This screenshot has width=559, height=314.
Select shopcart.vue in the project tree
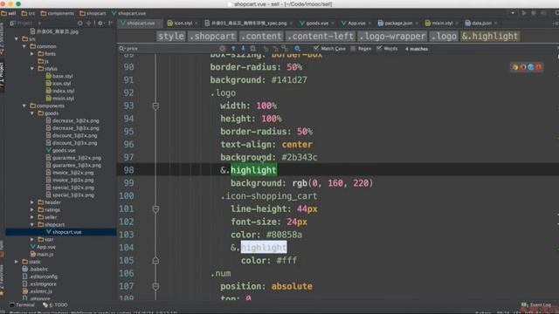point(64,232)
